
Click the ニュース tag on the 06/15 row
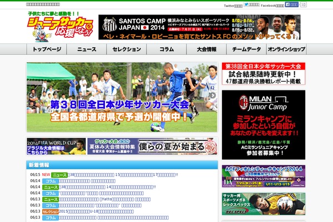click(59, 175)
